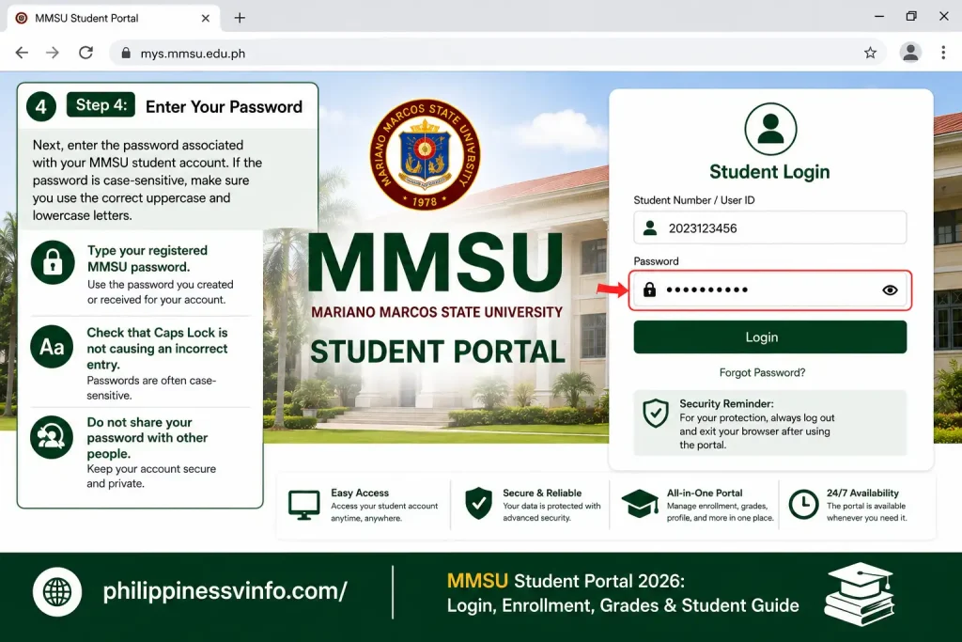Screen dimensions: 962x642
Task: Click the '24/7 Availability' feature title
Action: pyautogui.click(x=862, y=493)
